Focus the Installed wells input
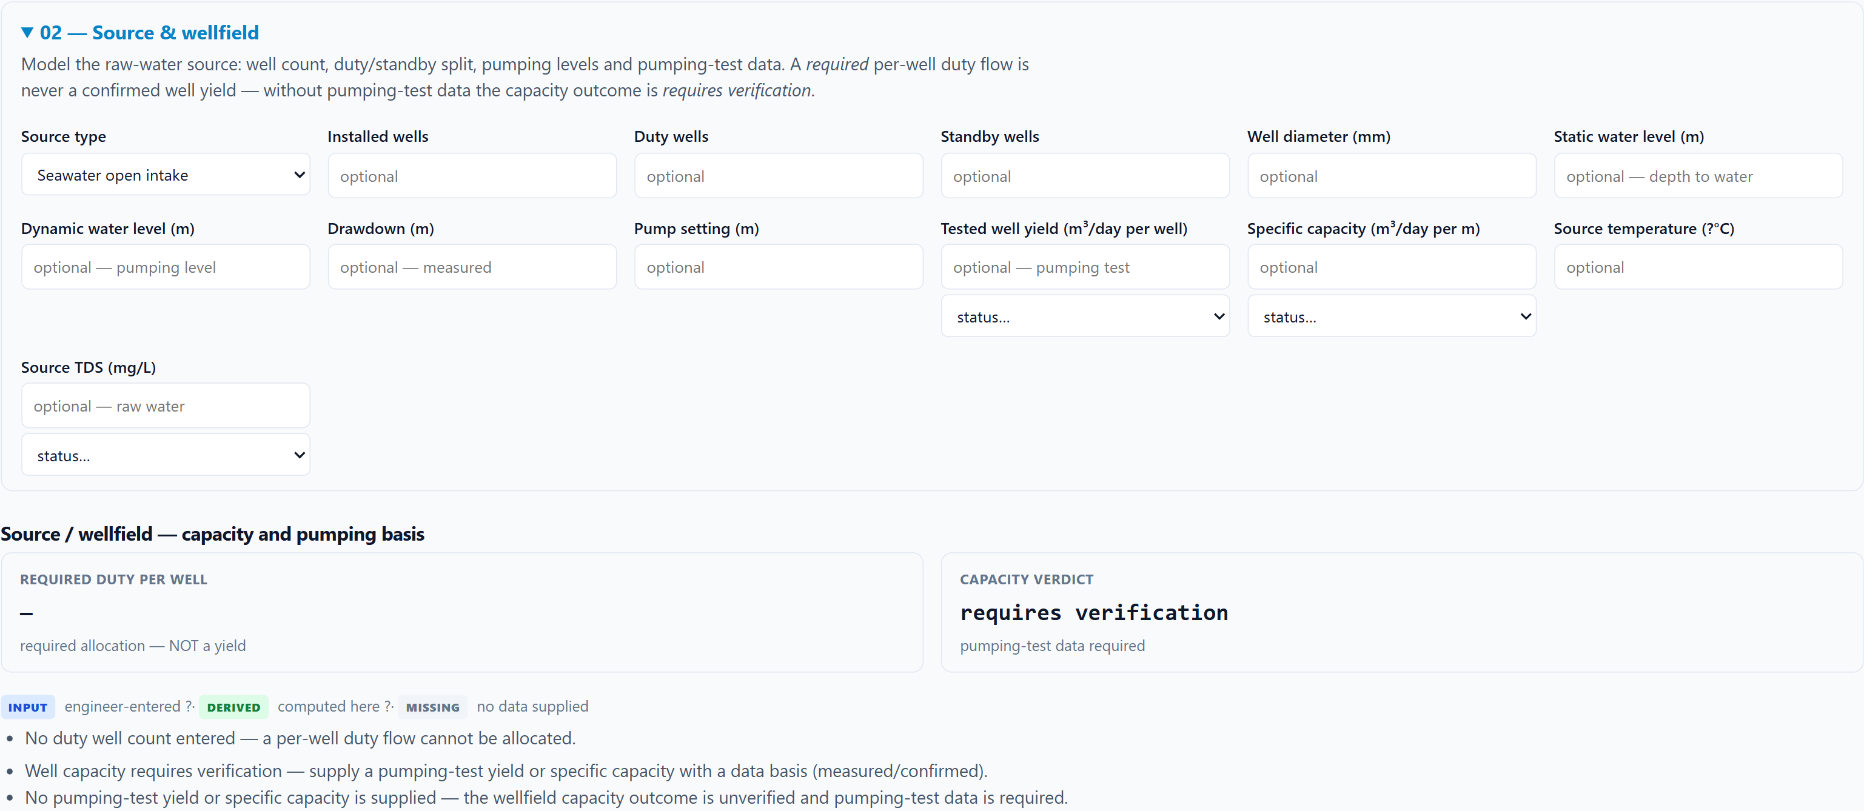The width and height of the screenshot is (1864, 811). tap(472, 176)
